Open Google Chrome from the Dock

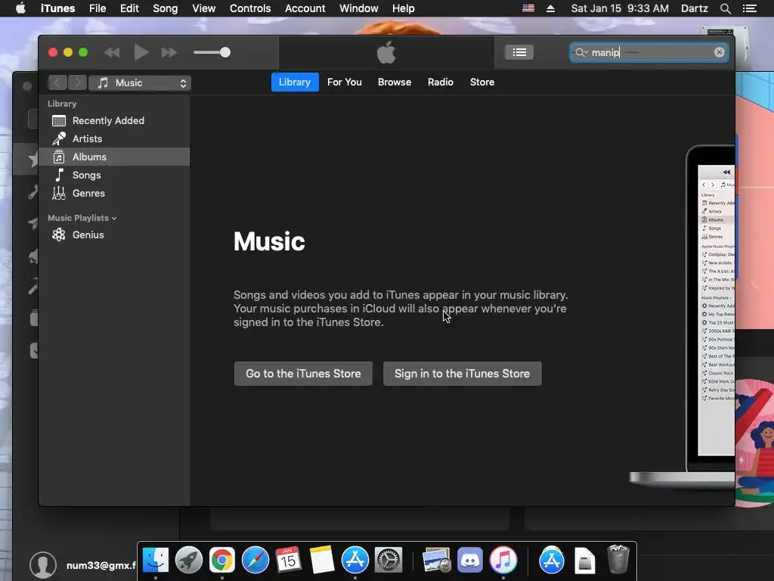pos(222,561)
